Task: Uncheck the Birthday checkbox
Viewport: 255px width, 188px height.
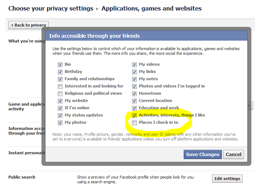Action: coord(60,72)
